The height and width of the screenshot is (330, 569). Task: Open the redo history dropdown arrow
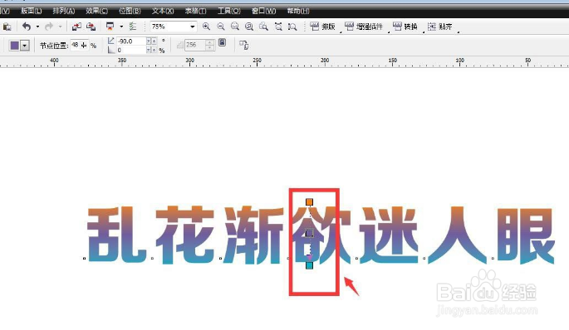pos(61,27)
